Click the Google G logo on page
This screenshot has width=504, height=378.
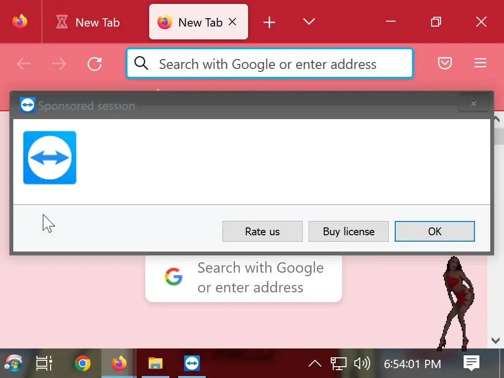pyautogui.click(x=174, y=277)
